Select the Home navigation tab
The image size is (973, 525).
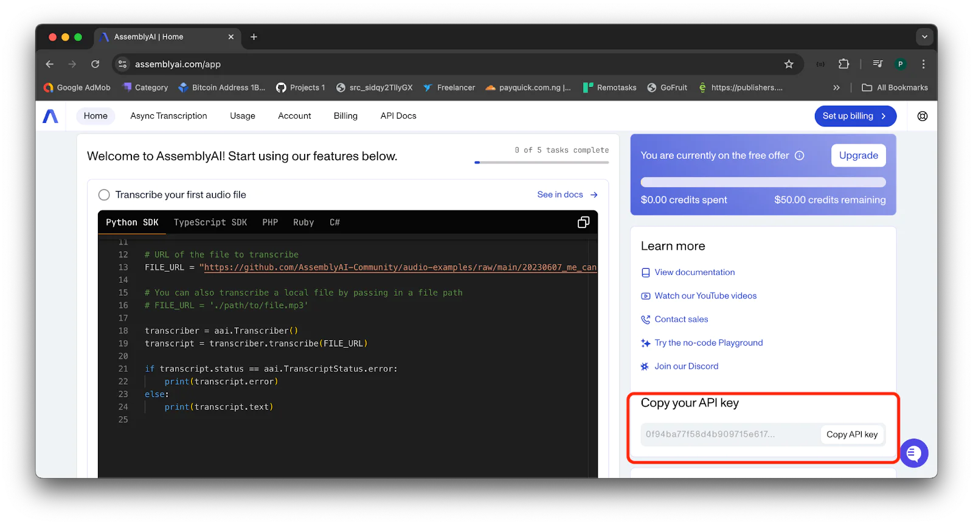tap(95, 116)
